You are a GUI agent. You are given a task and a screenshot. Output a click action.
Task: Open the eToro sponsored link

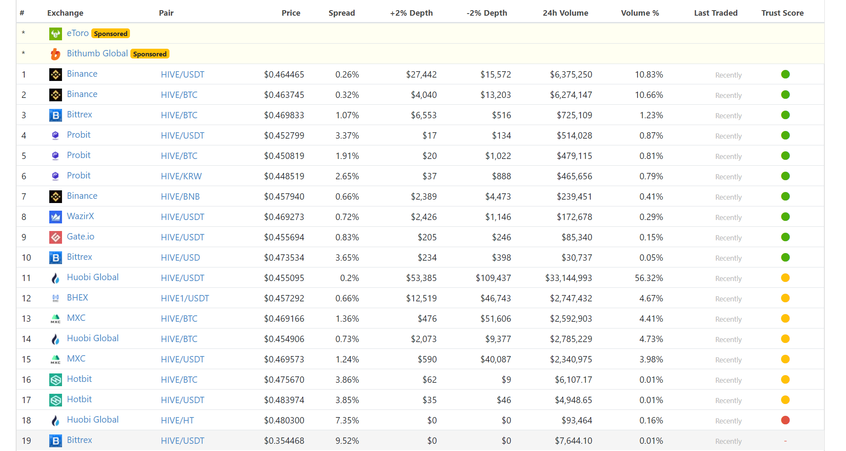[78, 33]
